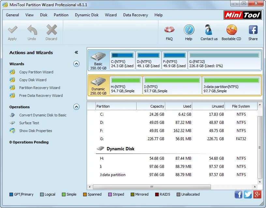Select the D:(NTFS) partition block

[148, 60]
